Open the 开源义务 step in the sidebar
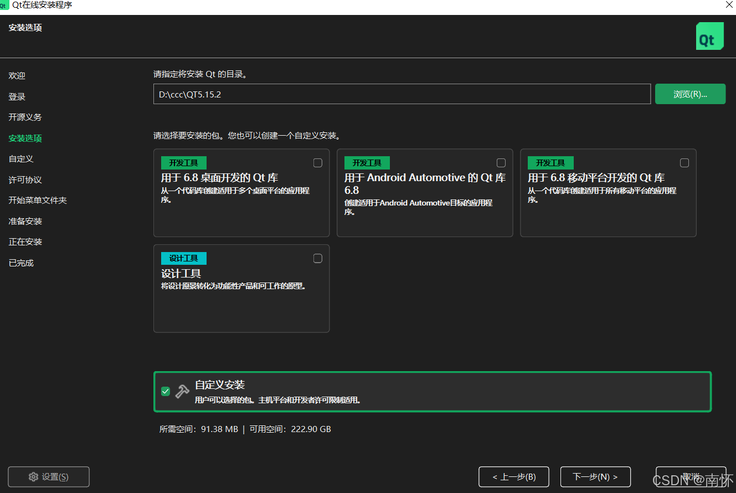The height and width of the screenshot is (493, 736). [x=25, y=117]
